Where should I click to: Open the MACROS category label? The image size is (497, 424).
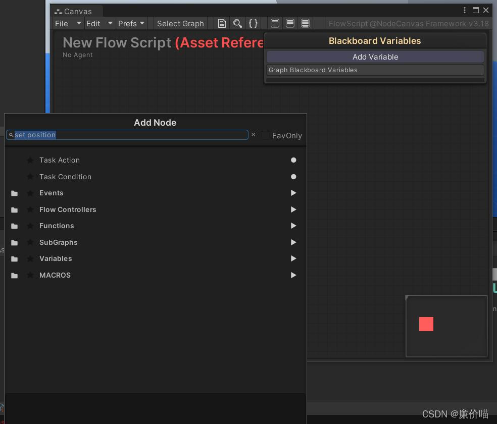click(55, 275)
